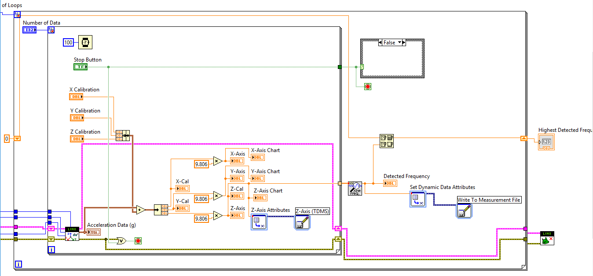
Task: Select the top 9.806 multiplier constant
Action: tap(201, 164)
